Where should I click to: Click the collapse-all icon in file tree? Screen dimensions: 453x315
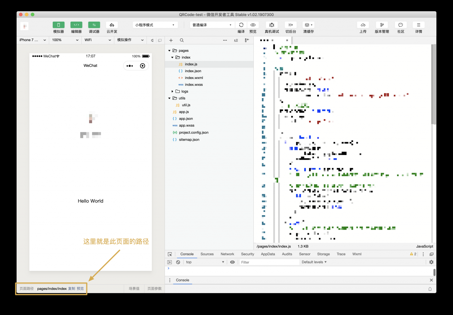[x=236, y=40]
